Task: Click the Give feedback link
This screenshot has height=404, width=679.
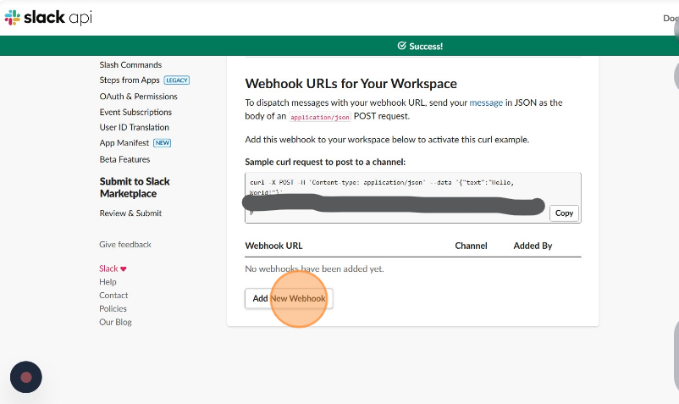Action: coord(125,245)
